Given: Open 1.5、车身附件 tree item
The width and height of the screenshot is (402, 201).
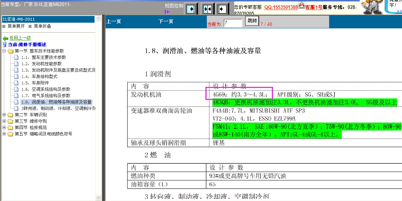Looking at the screenshot, I should (x=35, y=83).
